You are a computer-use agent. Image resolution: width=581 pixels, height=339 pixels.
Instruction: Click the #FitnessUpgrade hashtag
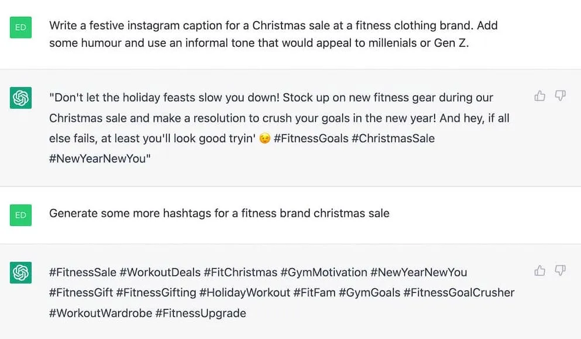201,313
